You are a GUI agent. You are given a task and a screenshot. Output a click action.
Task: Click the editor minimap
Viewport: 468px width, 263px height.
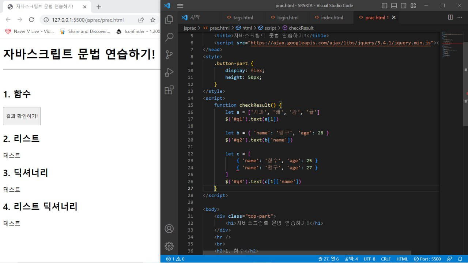[452, 46]
